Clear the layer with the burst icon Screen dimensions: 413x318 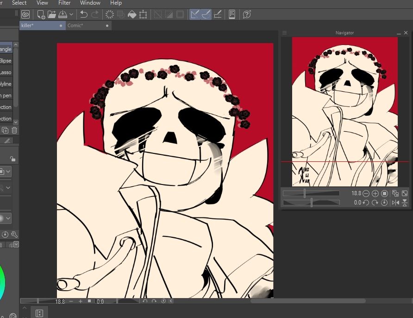point(110,14)
